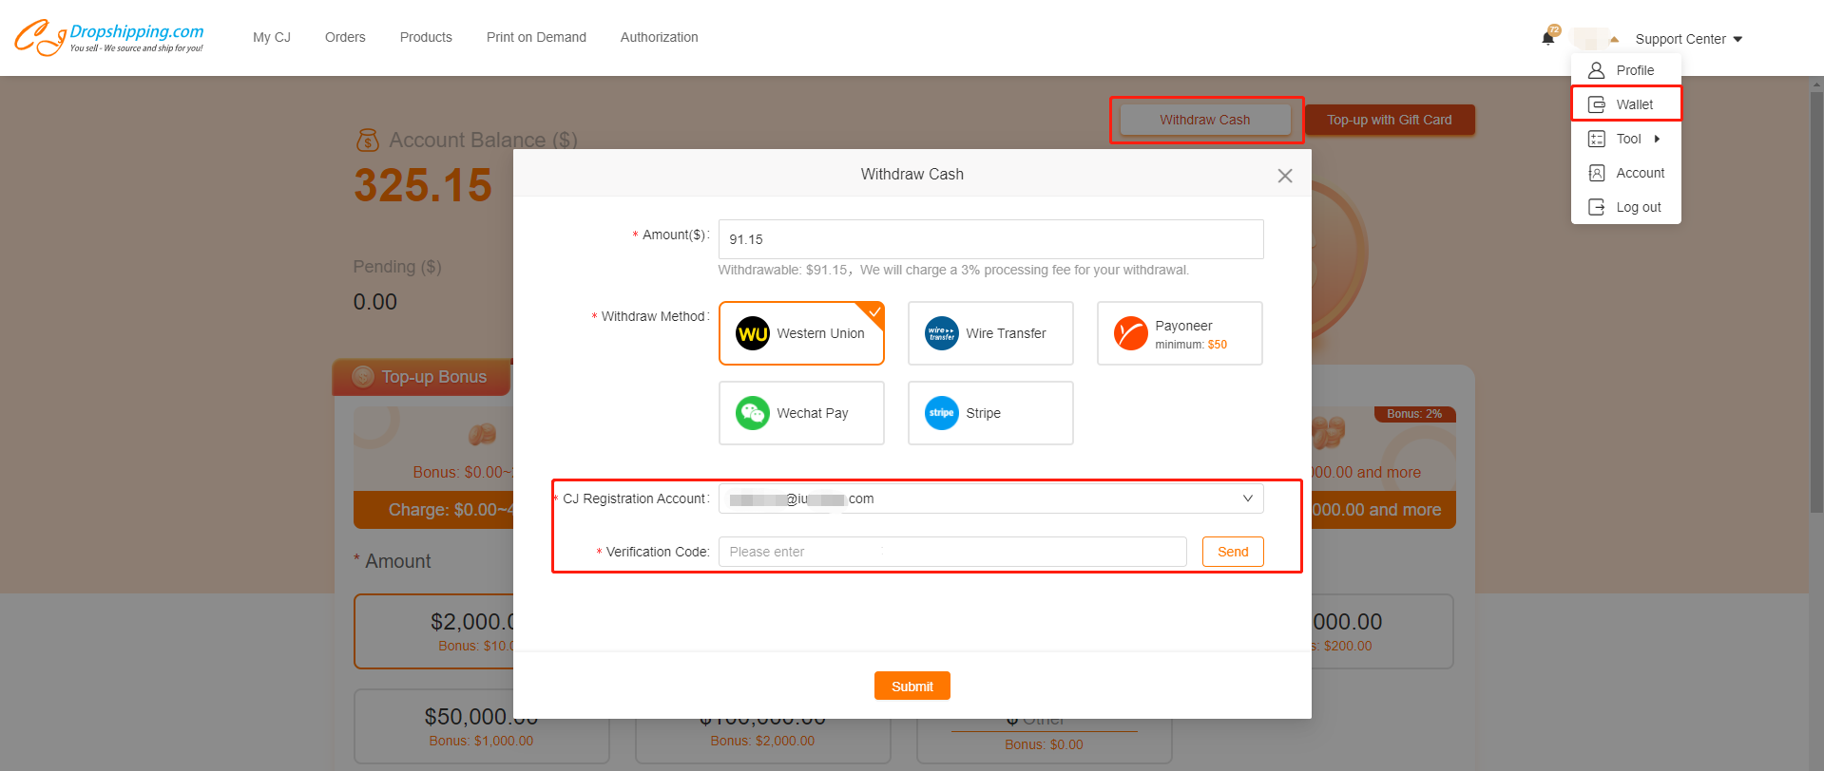The width and height of the screenshot is (1824, 771).
Task: Click the Verification Code input field
Action: 951,552
